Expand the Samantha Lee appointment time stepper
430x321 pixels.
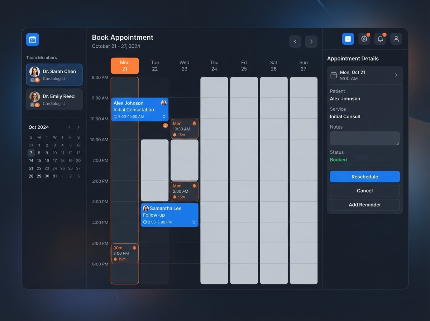pos(194,222)
